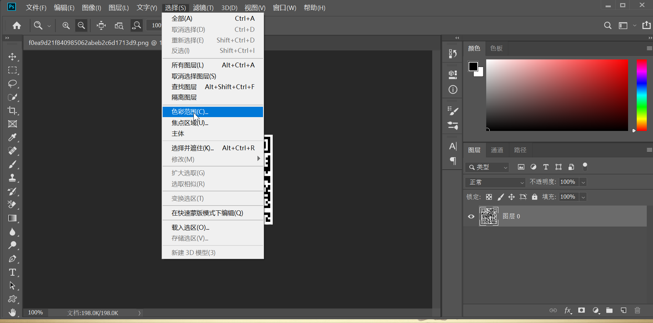The width and height of the screenshot is (653, 323).
Task: Toggle type layer filter
Action: (x=546, y=167)
